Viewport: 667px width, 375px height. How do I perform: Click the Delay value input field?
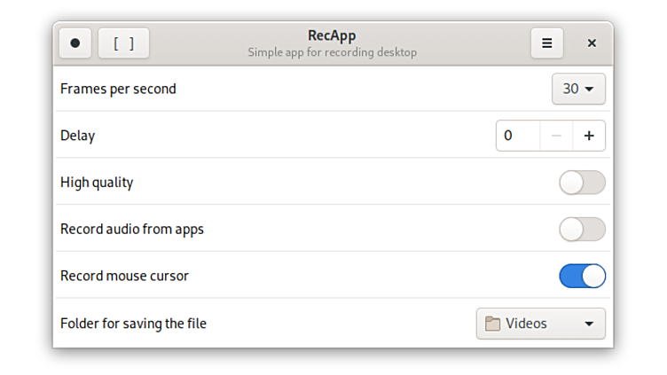[518, 136]
